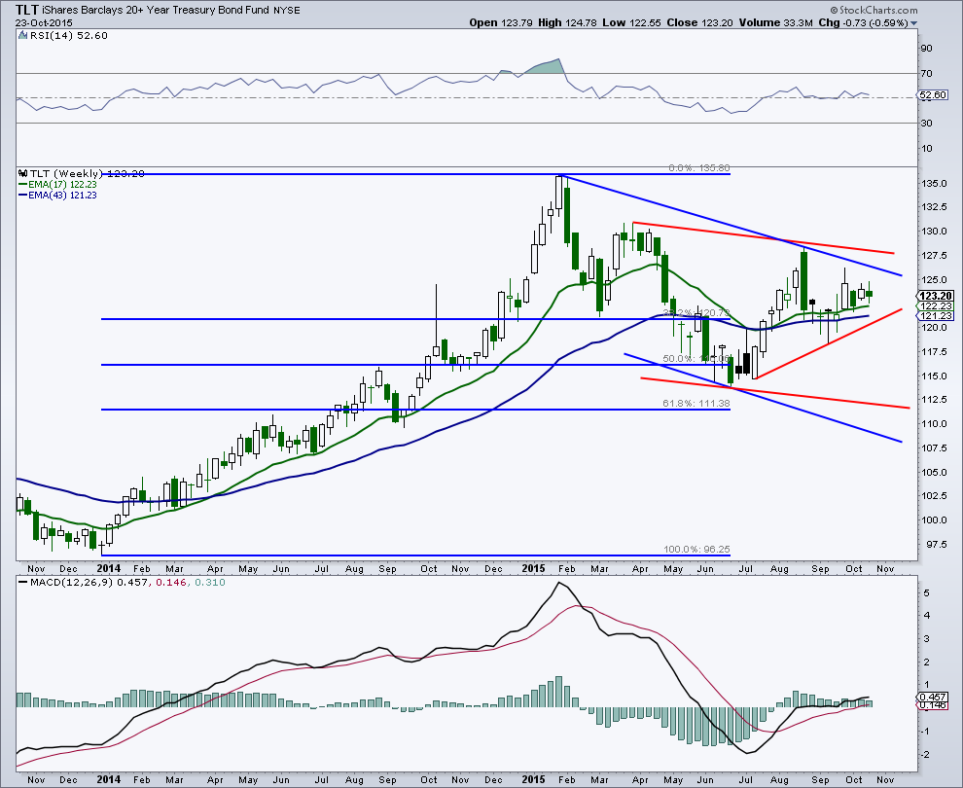Click the EMA(43) 121.23 legend text

pos(62,196)
